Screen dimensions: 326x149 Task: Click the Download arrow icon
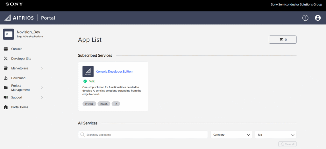click(6, 78)
